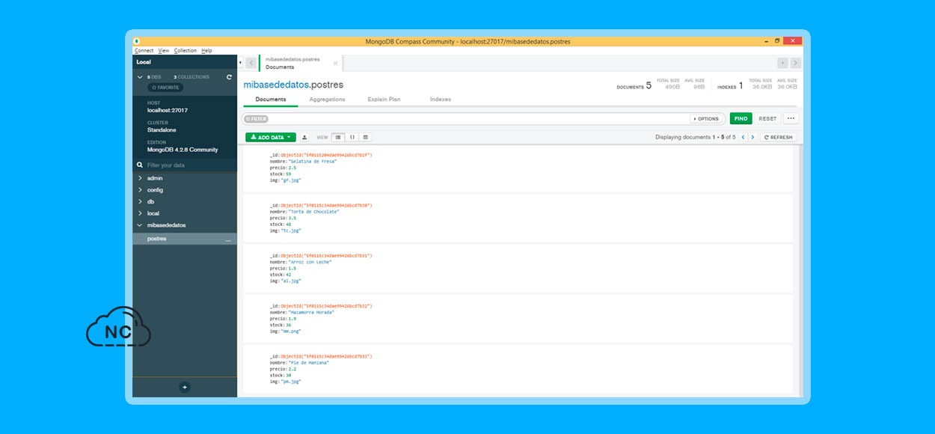
Task: Open a new tab with the plus icon
Action: pos(782,63)
